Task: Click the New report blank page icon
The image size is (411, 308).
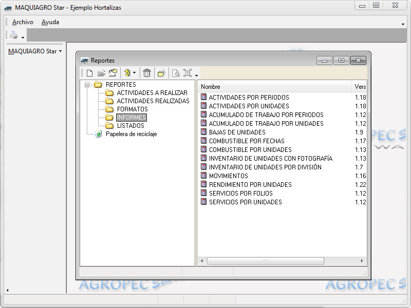Action: coord(89,73)
